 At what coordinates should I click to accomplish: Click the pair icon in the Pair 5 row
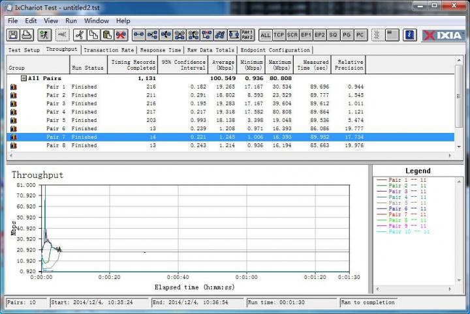14,121
